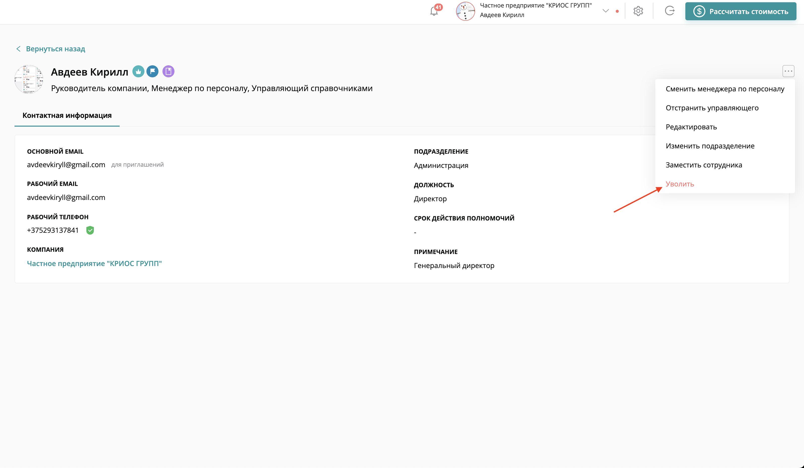Select Редактировать in the menu

click(x=691, y=127)
